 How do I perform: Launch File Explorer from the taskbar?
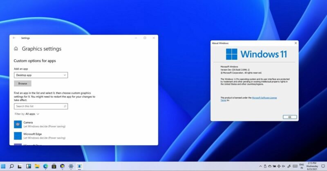coord(37,166)
